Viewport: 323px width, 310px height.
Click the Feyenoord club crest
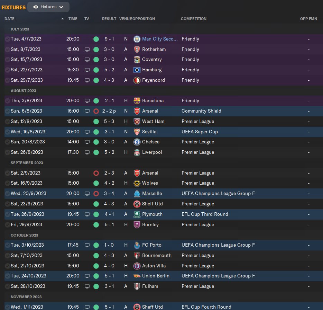[137, 80]
